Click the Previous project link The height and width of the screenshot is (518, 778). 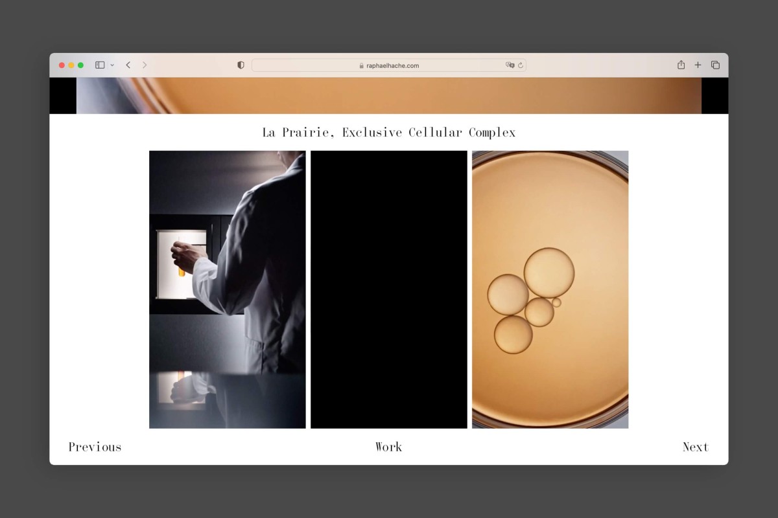point(95,447)
